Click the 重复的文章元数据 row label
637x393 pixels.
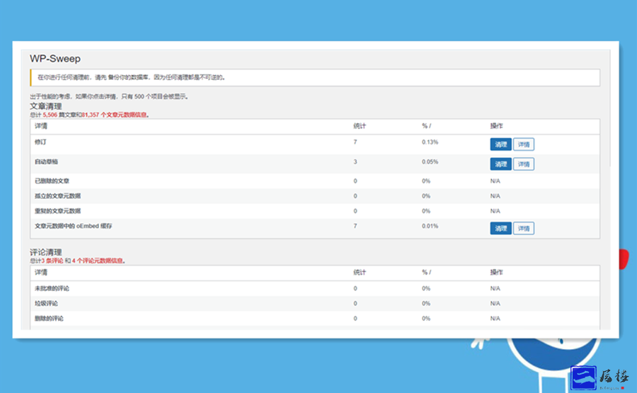[58, 211]
